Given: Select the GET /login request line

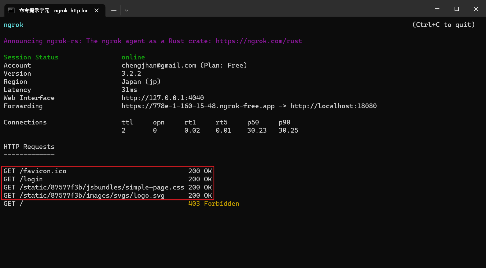Looking at the screenshot, I should click(23, 179).
